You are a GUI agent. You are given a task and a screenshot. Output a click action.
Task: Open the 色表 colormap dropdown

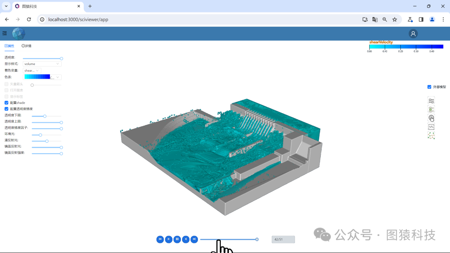(x=42, y=77)
